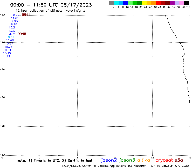The width and height of the screenshot is (192, 168).
Task: Click the -20 latitude axis label
Action: 2,15
